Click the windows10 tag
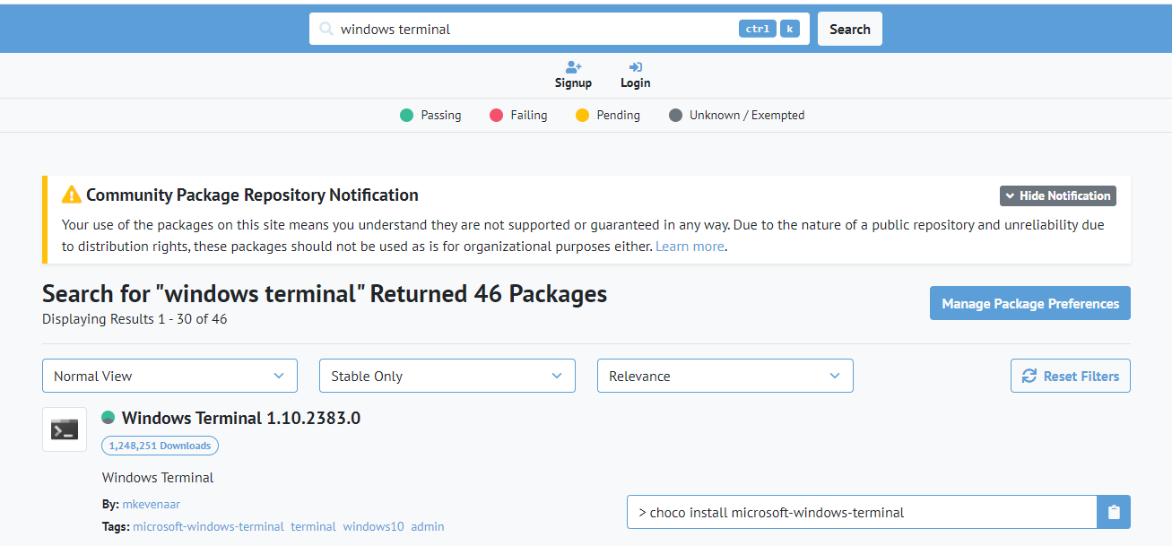1172x546 pixels. [x=374, y=526]
